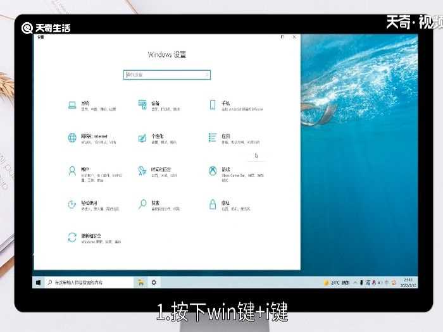Open the Search (搜索) magnifier icon
The height and width of the screenshot is (332, 443).
click(x=142, y=204)
